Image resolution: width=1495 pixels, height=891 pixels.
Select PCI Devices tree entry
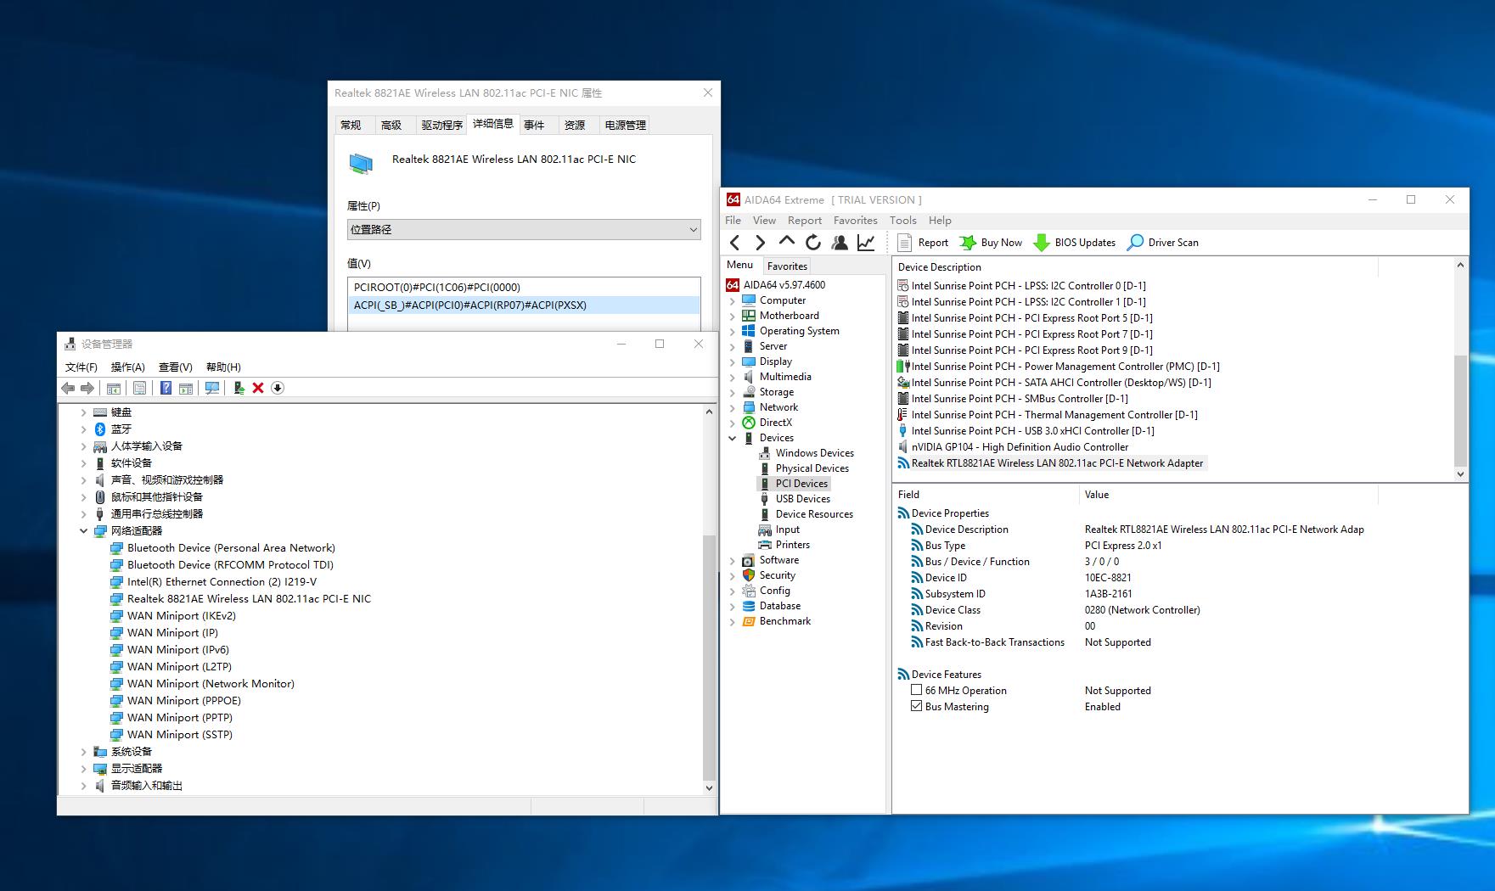801,484
